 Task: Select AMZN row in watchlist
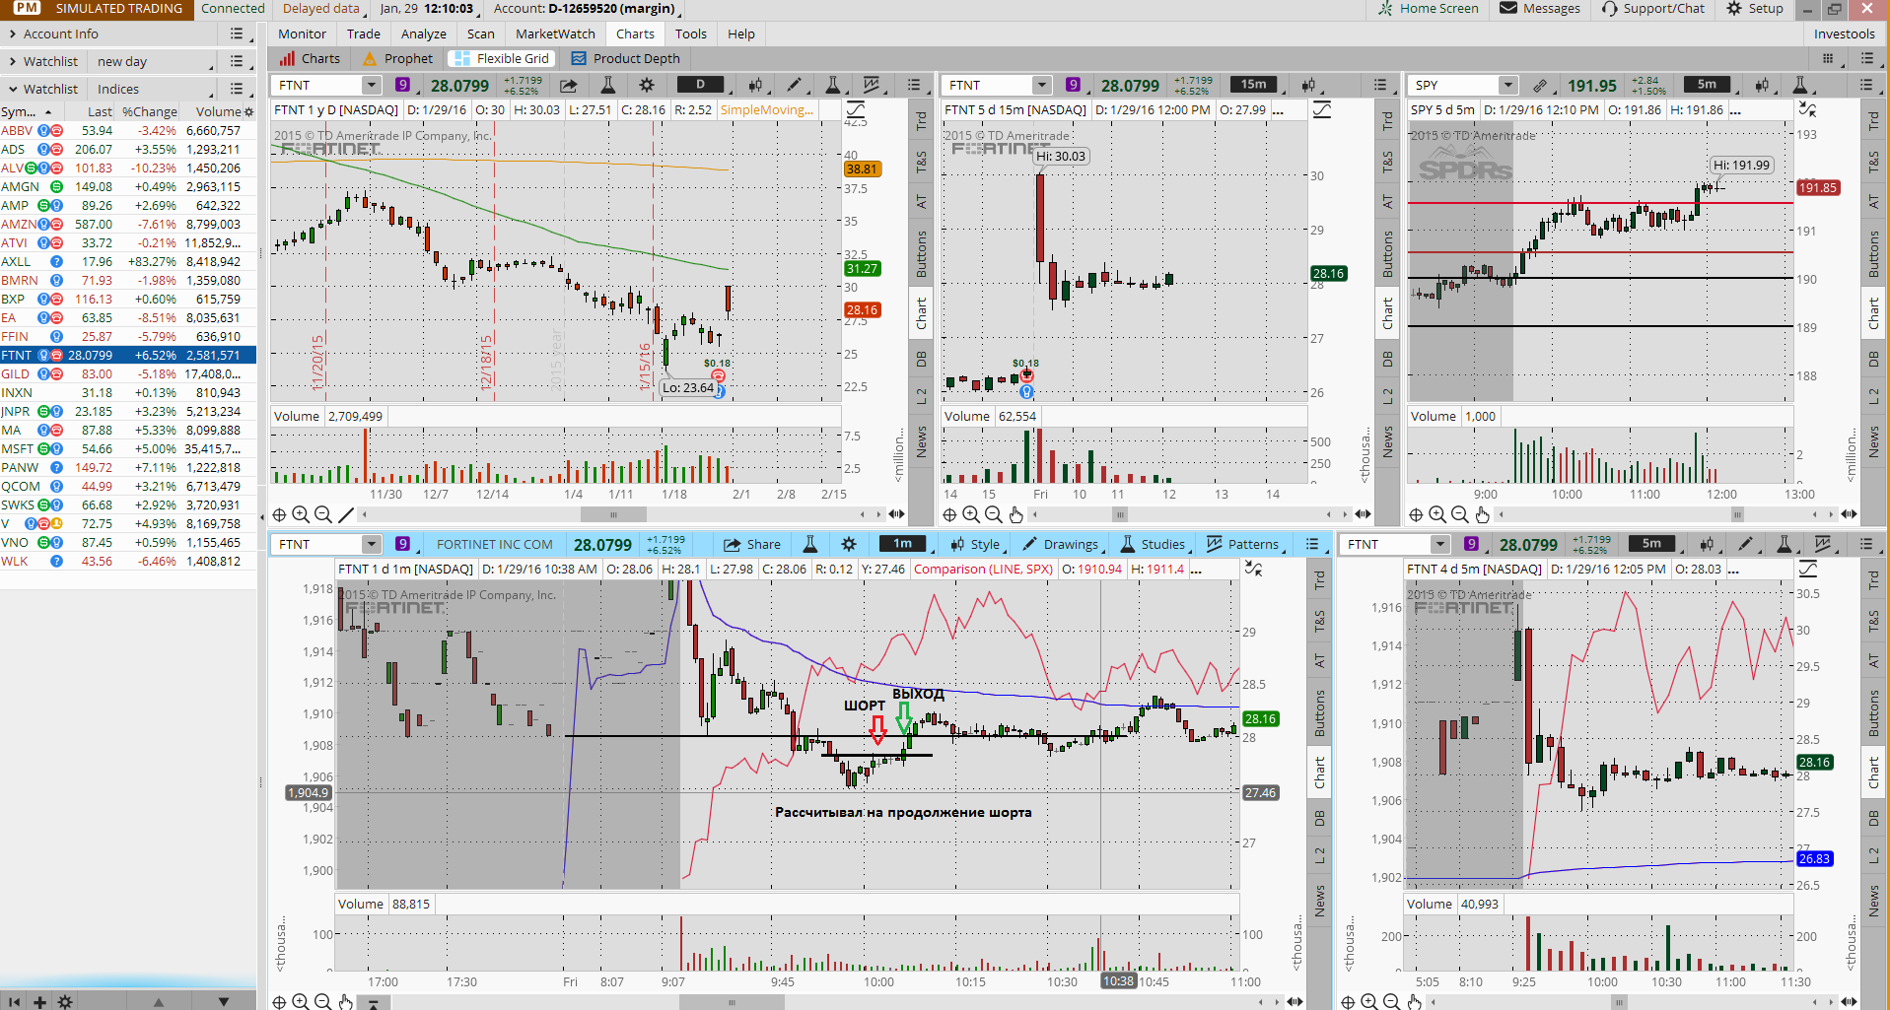pos(128,224)
